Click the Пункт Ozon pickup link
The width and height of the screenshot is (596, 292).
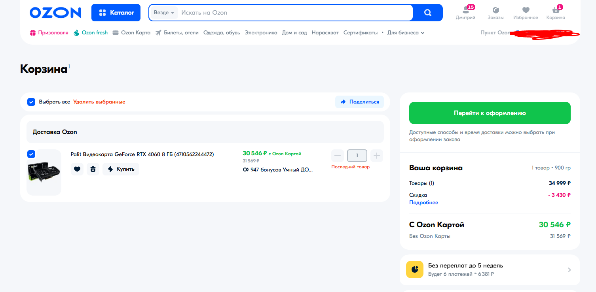495,33
